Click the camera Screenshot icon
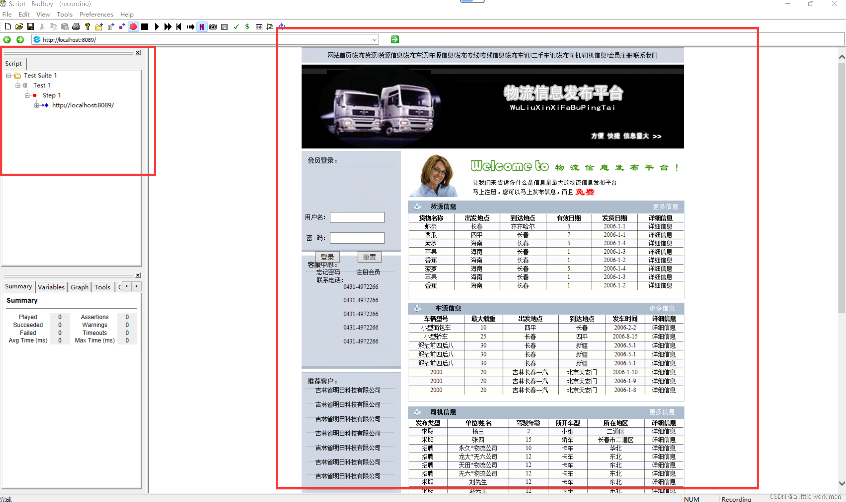The height and width of the screenshot is (502, 846). pos(213,27)
